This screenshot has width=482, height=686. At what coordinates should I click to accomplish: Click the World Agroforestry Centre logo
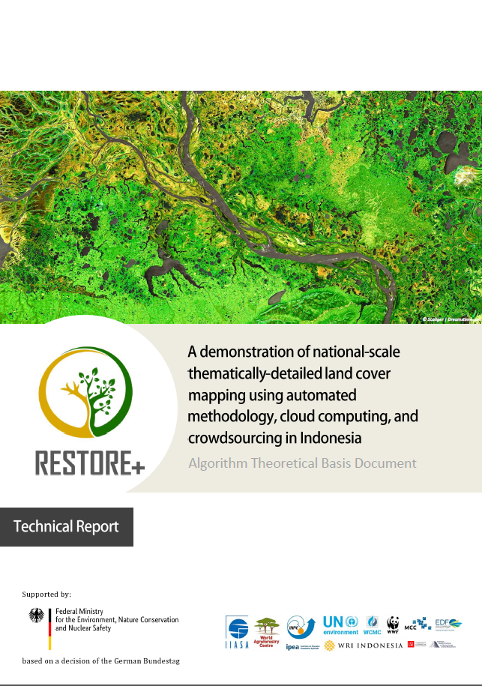pyautogui.click(x=267, y=631)
